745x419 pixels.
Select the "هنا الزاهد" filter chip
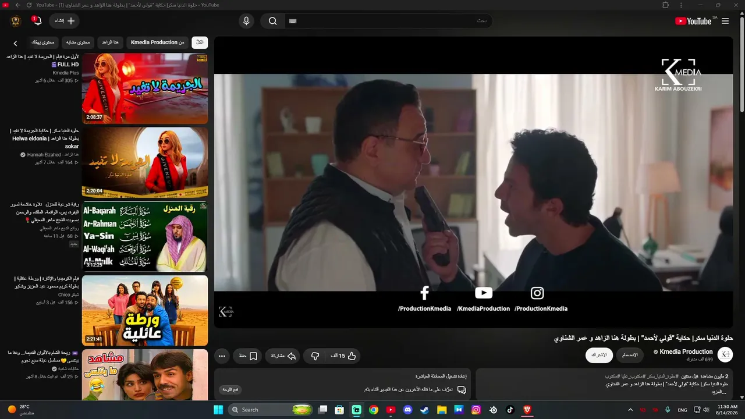[110, 42]
